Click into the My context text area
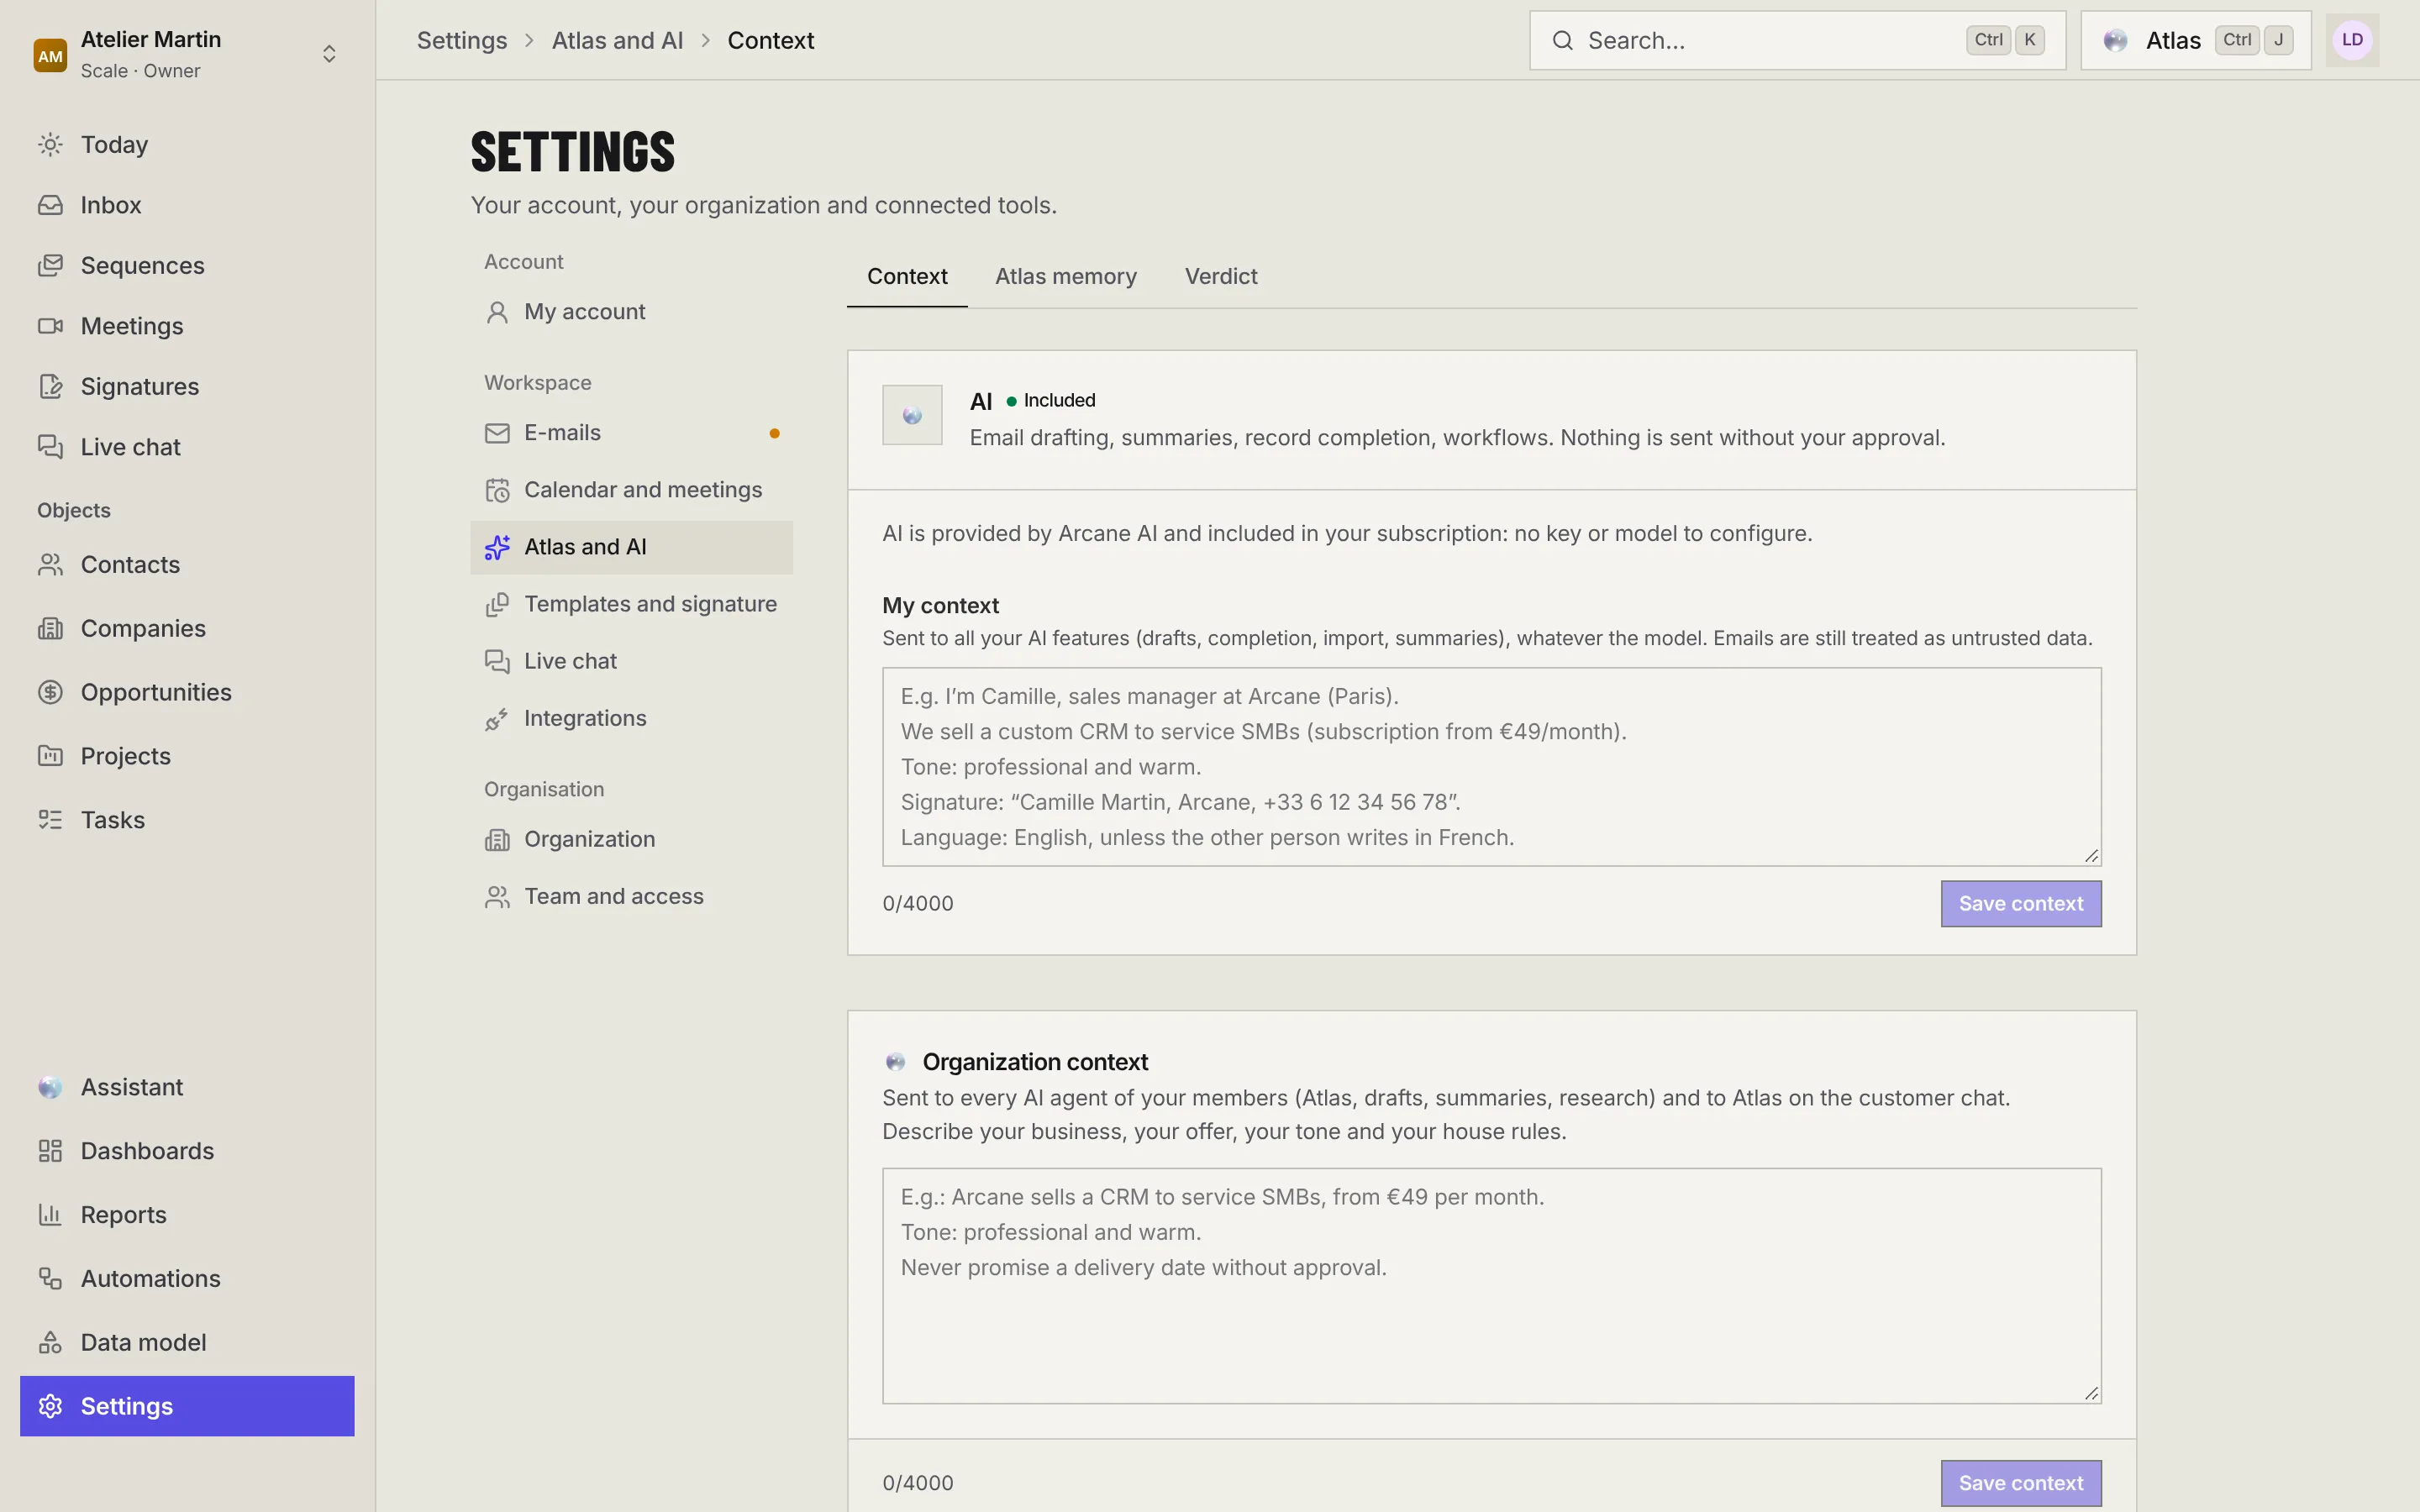Screen dimensions: 2420x1512 coord(1491,767)
